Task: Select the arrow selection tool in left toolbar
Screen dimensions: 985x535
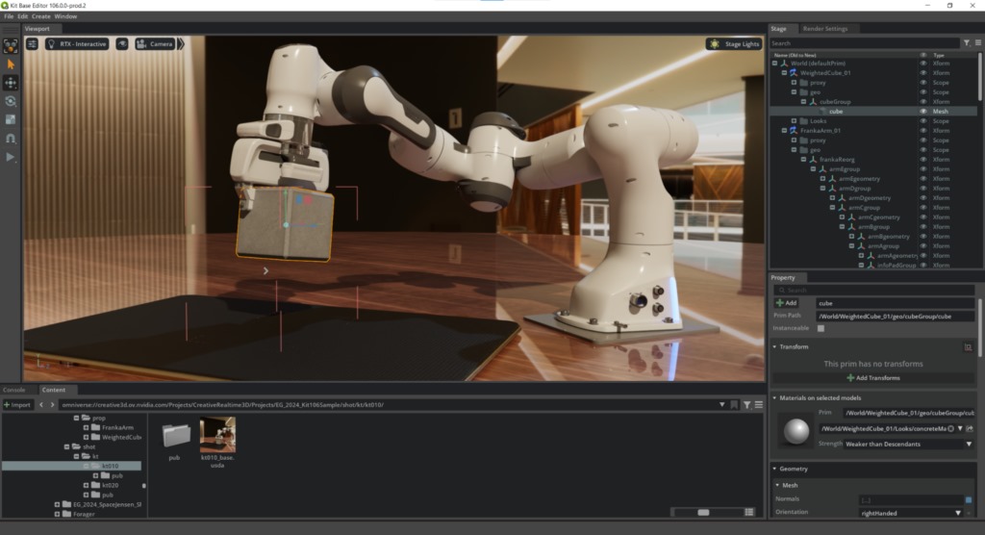Action: [x=10, y=64]
